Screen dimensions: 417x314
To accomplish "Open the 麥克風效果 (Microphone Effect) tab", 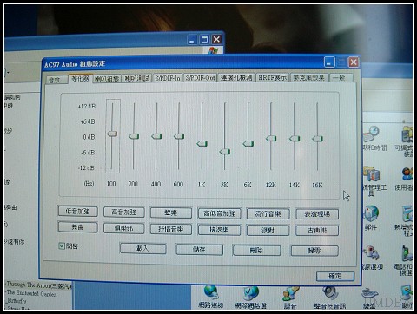I will coord(309,77).
